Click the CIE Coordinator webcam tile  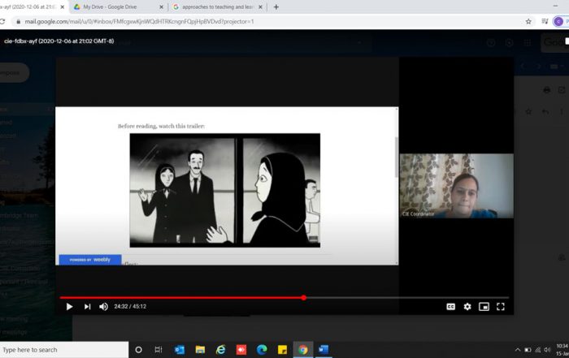tap(457, 186)
